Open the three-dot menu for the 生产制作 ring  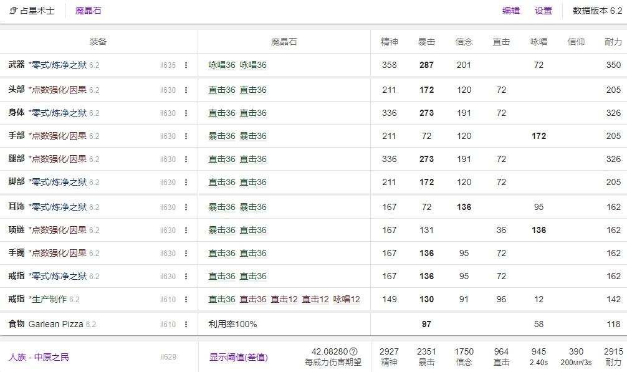click(x=186, y=300)
